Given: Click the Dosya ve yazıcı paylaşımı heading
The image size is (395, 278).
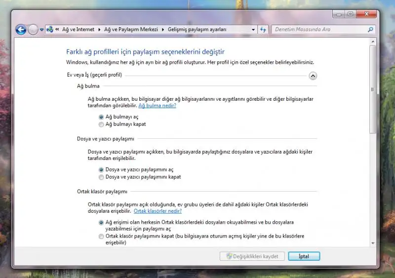Looking at the screenshot, I should click(x=106, y=139).
